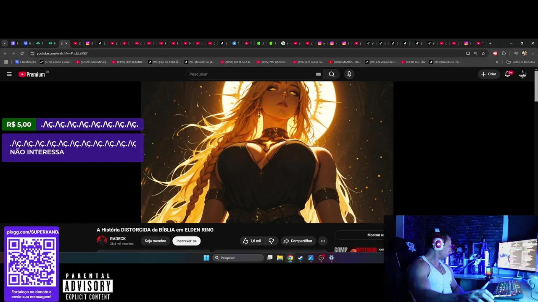
Task: Open the on-screen keyboard icon in search
Action: 318,74
